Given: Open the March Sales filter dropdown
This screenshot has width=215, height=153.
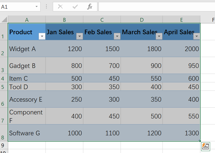Looking at the screenshot, I should (x=159, y=36).
